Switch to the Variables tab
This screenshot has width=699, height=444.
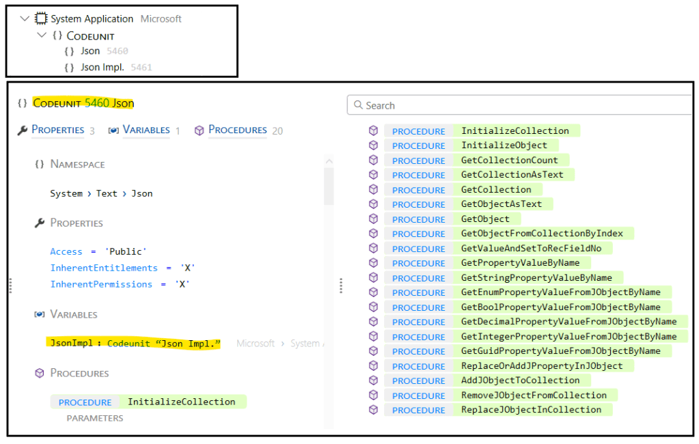click(146, 130)
